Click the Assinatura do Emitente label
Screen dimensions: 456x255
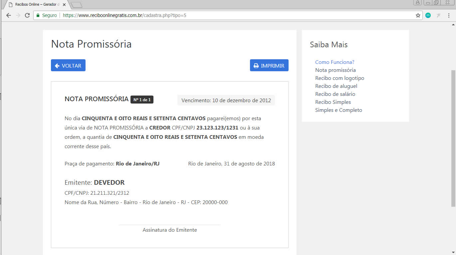tap(170, 230)
